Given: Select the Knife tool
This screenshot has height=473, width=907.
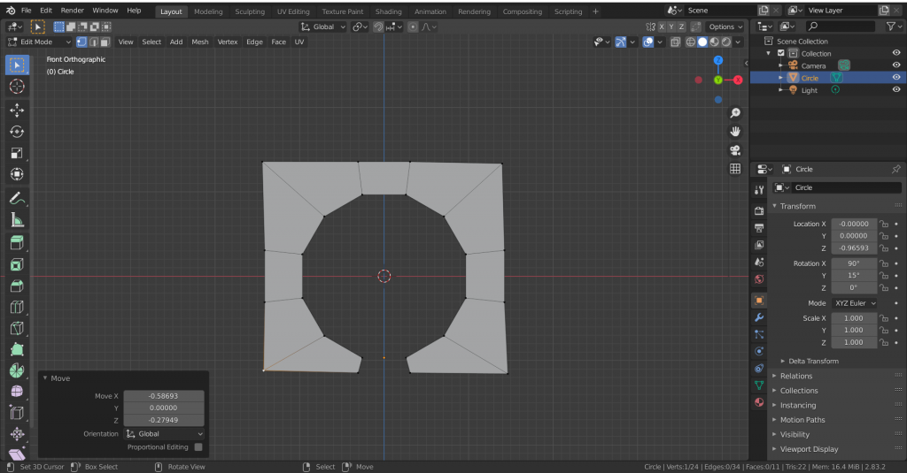Looking at the screenshot, I should [17, 329].
